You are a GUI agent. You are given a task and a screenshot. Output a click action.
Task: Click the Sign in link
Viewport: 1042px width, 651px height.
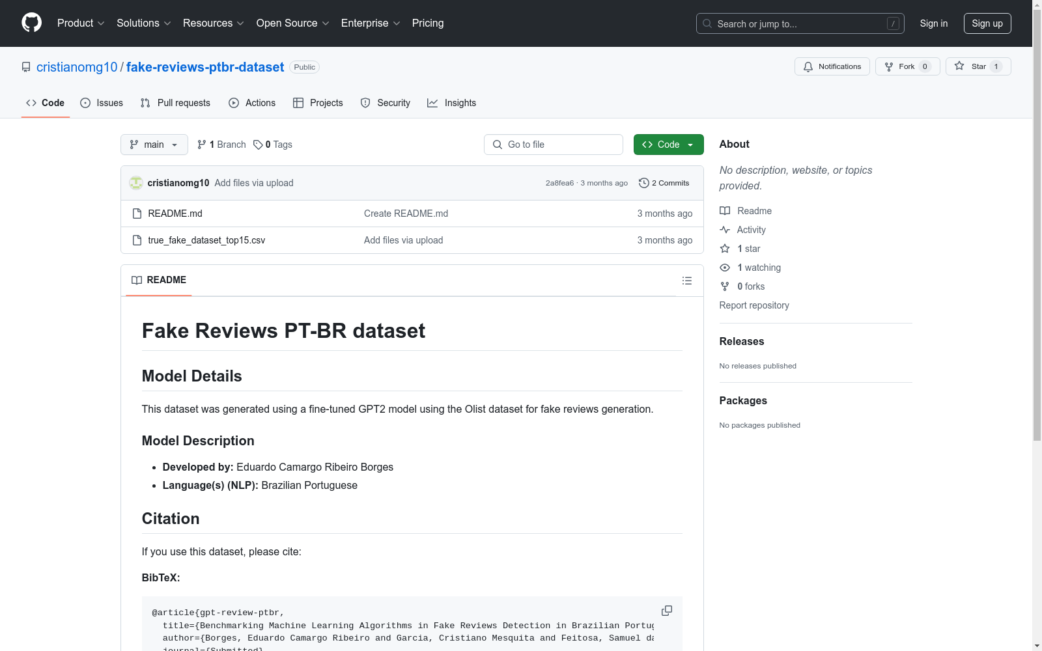[x=934, y=23]
